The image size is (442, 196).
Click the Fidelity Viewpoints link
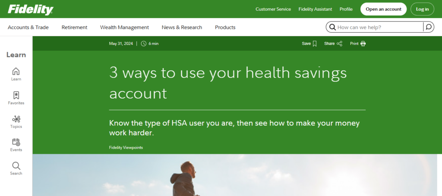pyautogui.click(x=126, y=147)
